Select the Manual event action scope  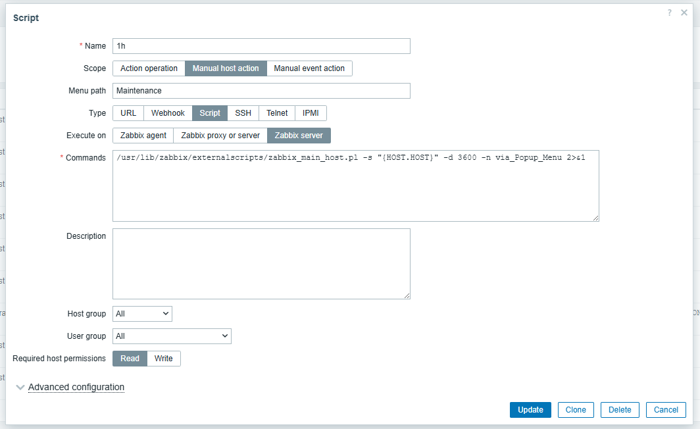(309, 68)
